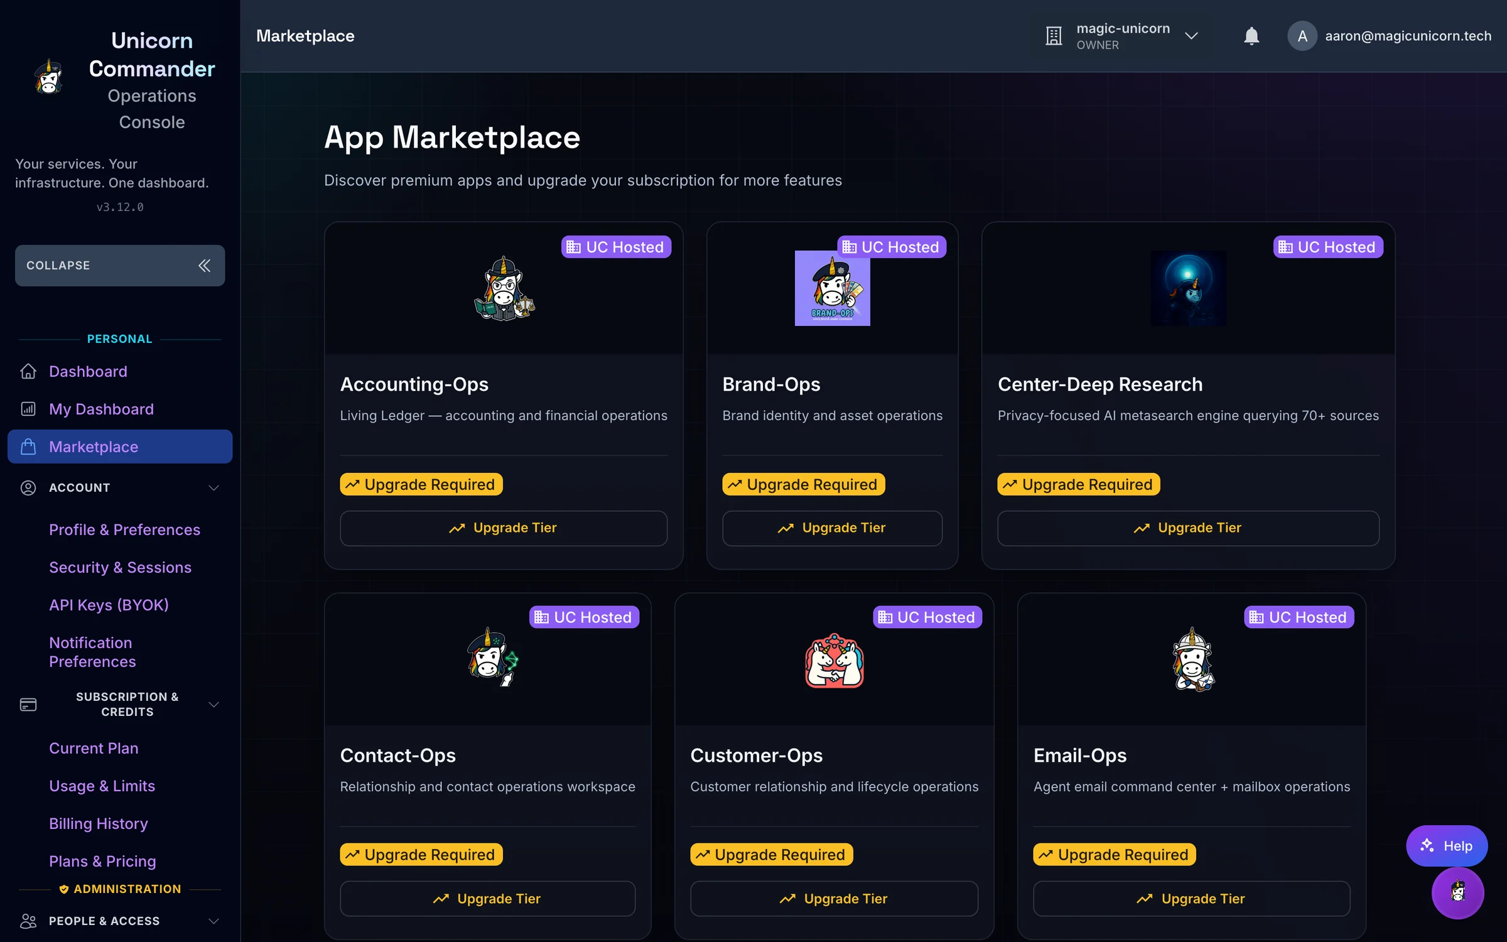
Task: Click the Center-Deep Research card title
Action: [x=1100, y=384]
